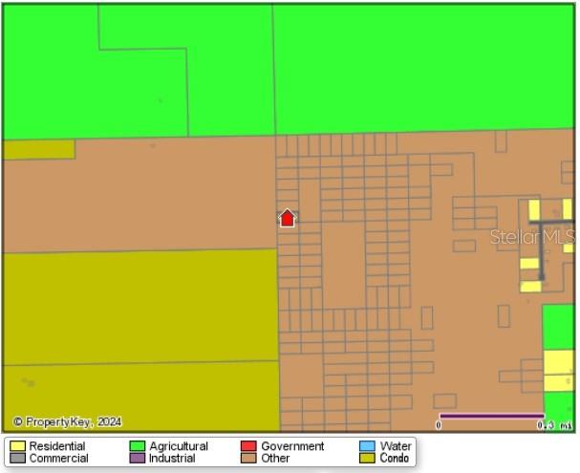This screenshot has width=580, height=473.
Task: Click the PropertyKey 2024 copyright text
Action: coord(67,421)
